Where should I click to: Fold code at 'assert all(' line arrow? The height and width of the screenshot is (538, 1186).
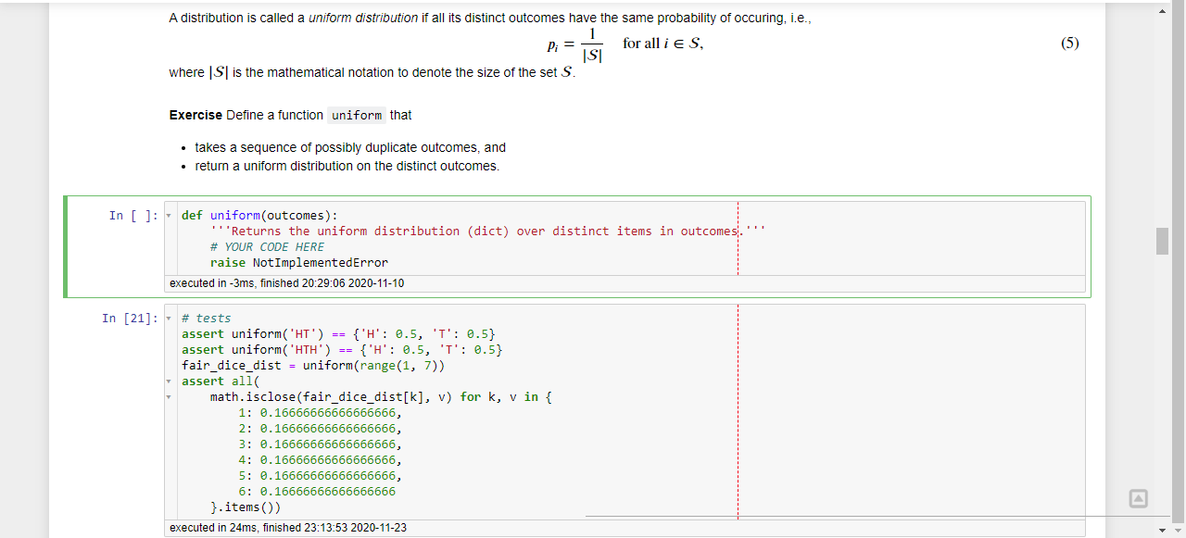point(169,382)
